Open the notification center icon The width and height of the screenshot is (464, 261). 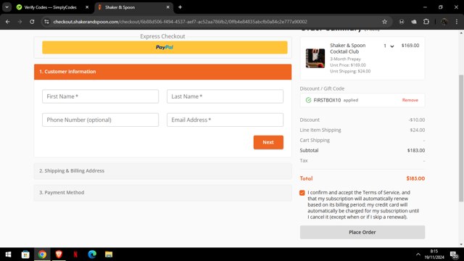454,254
